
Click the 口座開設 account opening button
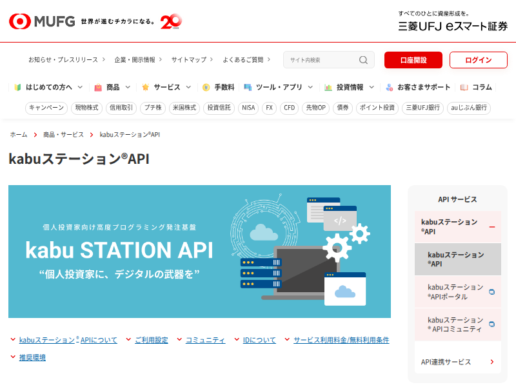coord(413,59)
